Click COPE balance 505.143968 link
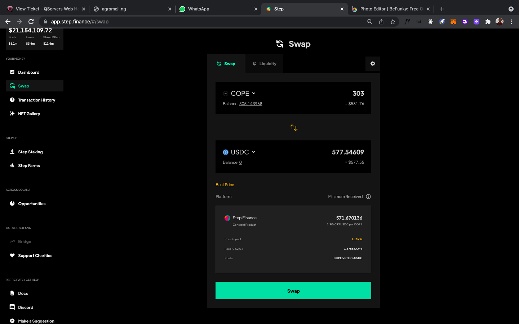The image size is (519, 324). click(x=251, y=104)
